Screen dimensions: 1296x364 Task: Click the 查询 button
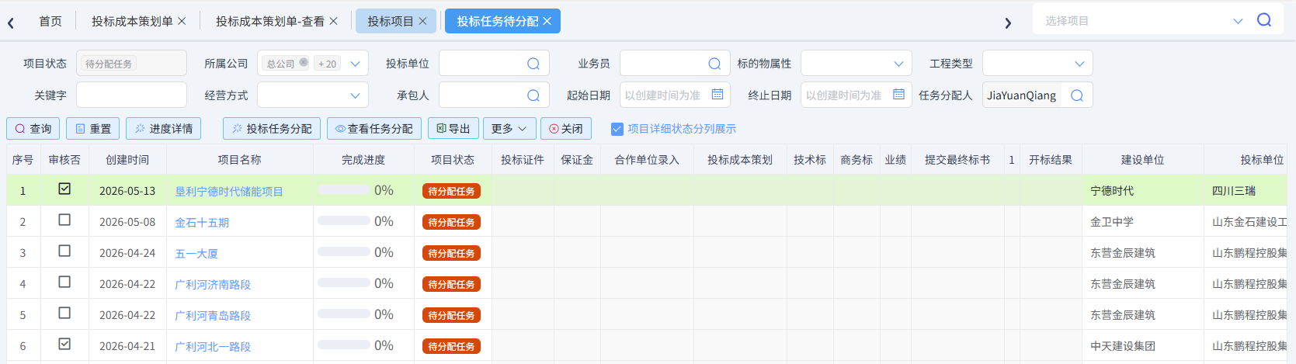pyautogui.click(x=33, y=128)
